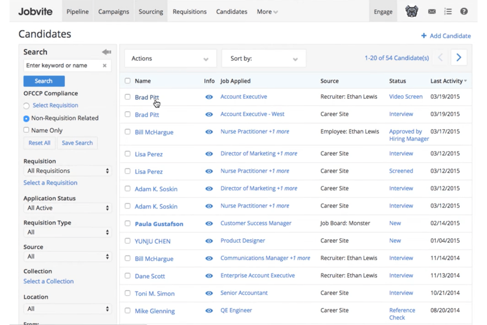Check the box for Paula Gustafson
Viewport: 487px width, 325px height.
pos(128,223)
